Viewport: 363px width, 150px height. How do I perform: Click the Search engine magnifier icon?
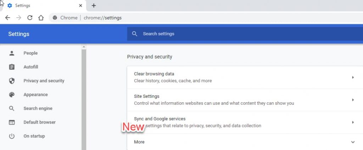coord(12,108)
